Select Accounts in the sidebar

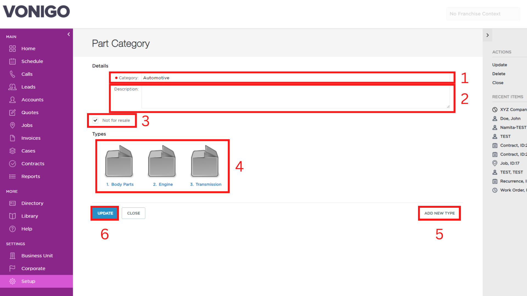pyautogui.click(x=32, y=100)
